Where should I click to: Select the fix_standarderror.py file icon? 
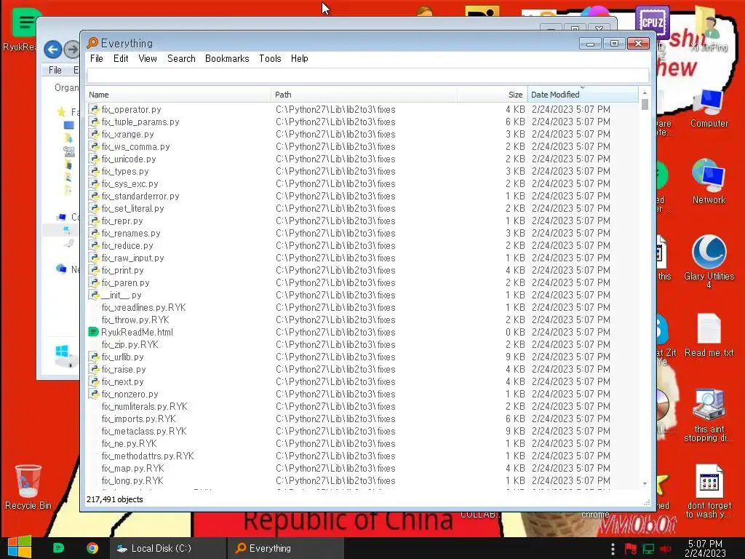[94, 196]
